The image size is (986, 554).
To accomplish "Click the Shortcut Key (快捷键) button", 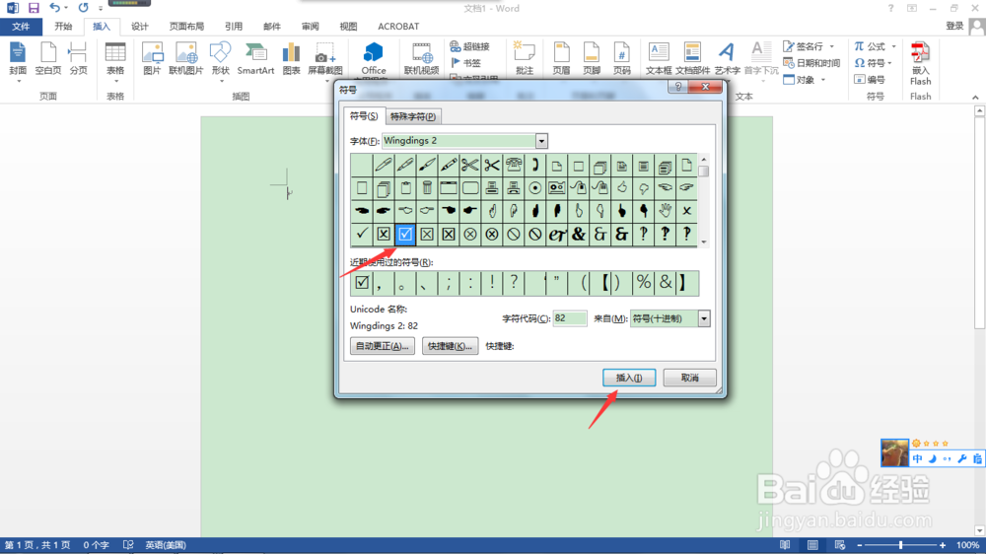I will (451, 346).
